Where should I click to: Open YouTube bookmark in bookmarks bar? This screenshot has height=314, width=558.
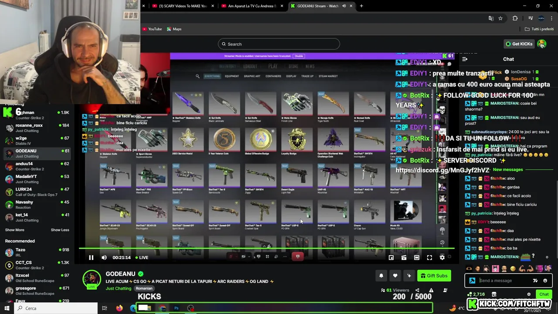coord(152,29)
